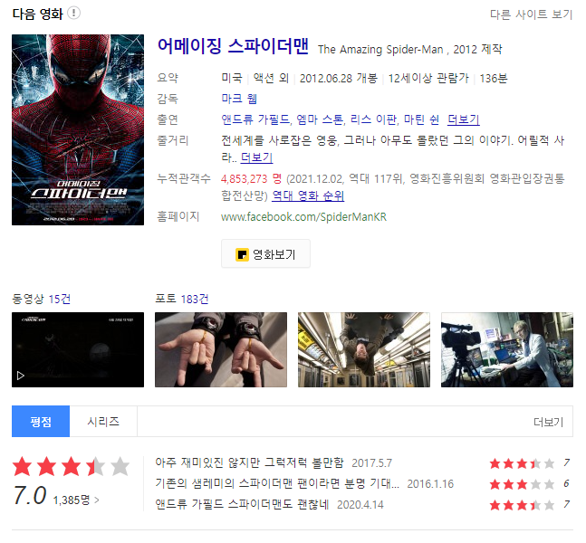Open the web-shooter wrists photo
This screenshot has width=586, height=543.
pyautogui.click(x=221, y=349)
